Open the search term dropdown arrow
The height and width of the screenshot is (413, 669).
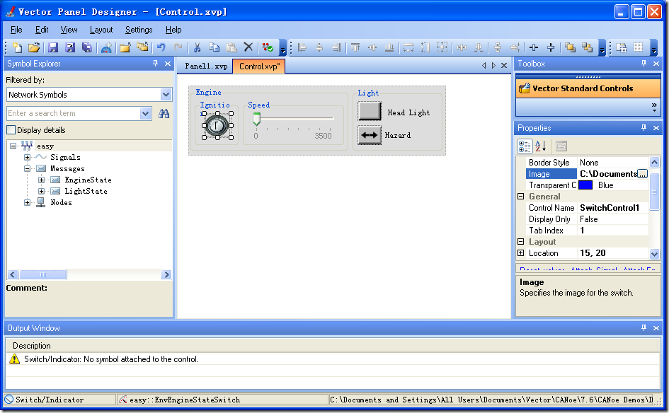[x=146, y=113]
